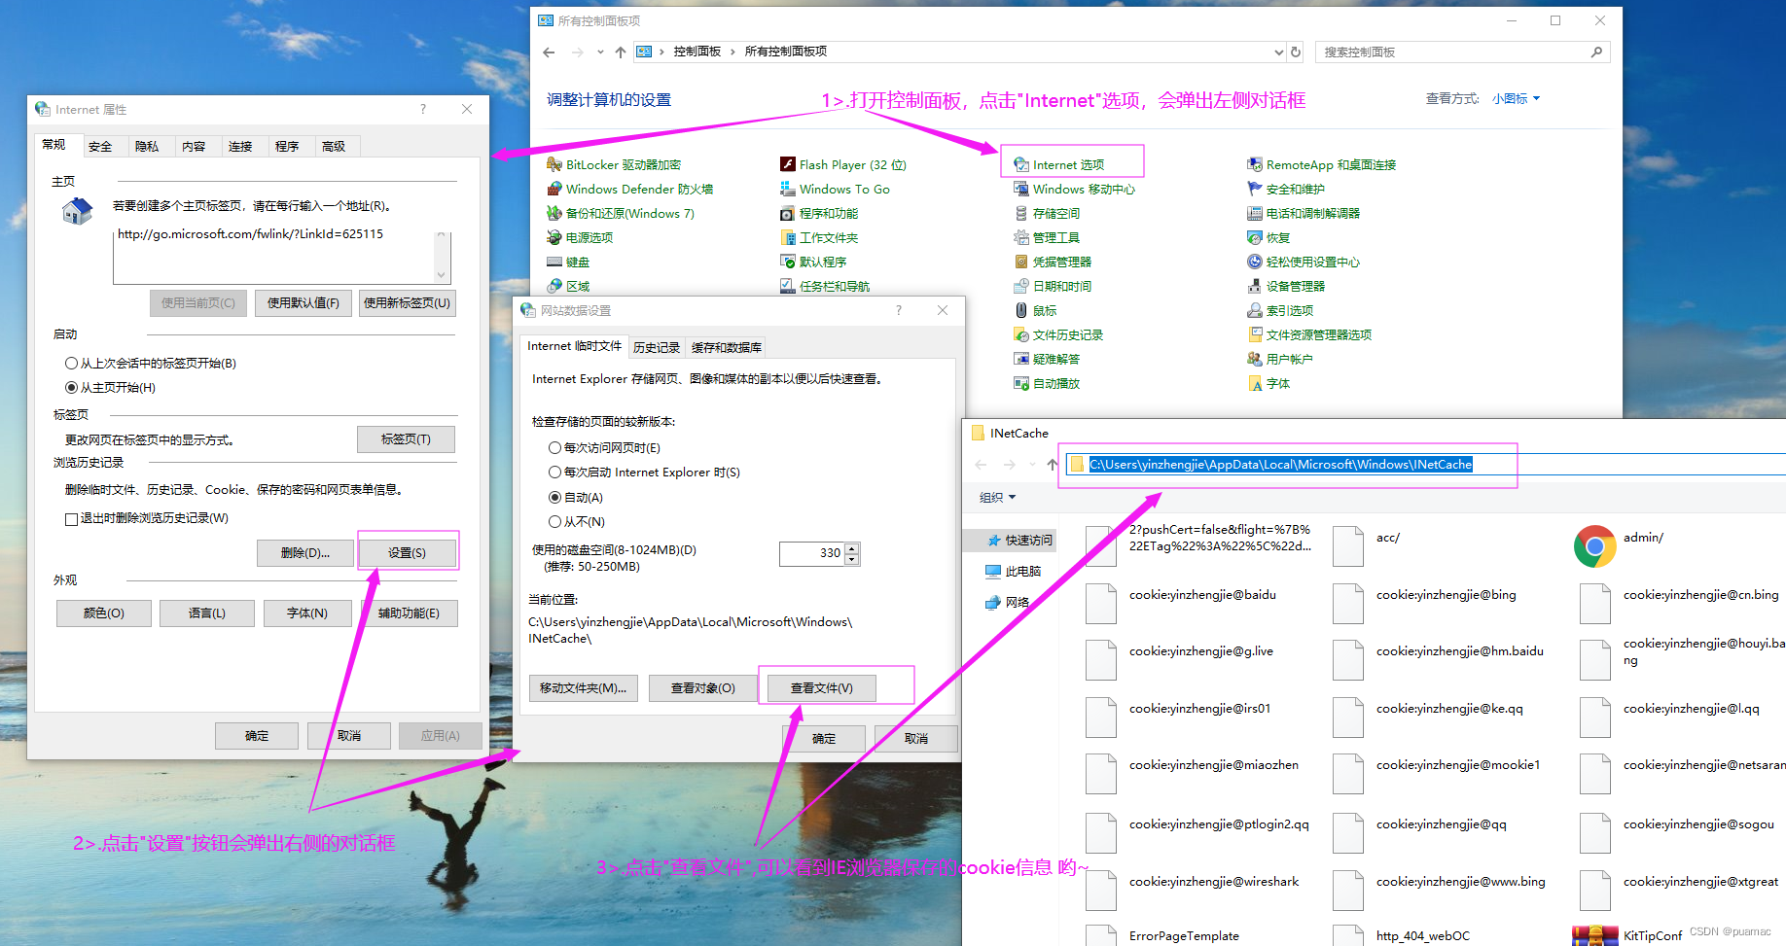
Task: Select cookie:yinzhengjie@baidu file
Action: pyautogui.click(x=1181, y=603)
